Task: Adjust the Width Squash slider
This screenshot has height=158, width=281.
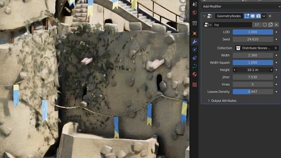Action: pyautogui.click(x=253, y=62)
